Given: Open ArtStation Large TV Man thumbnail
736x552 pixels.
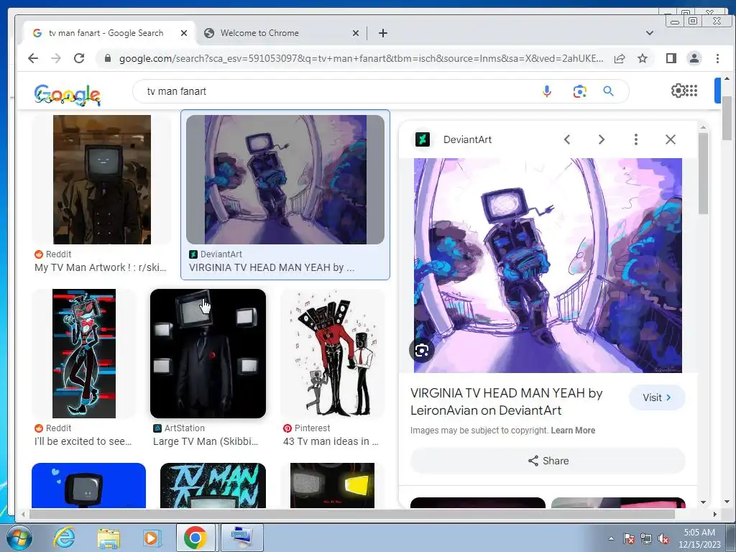Looking at the screenshot, I should (x=208, y=354).
